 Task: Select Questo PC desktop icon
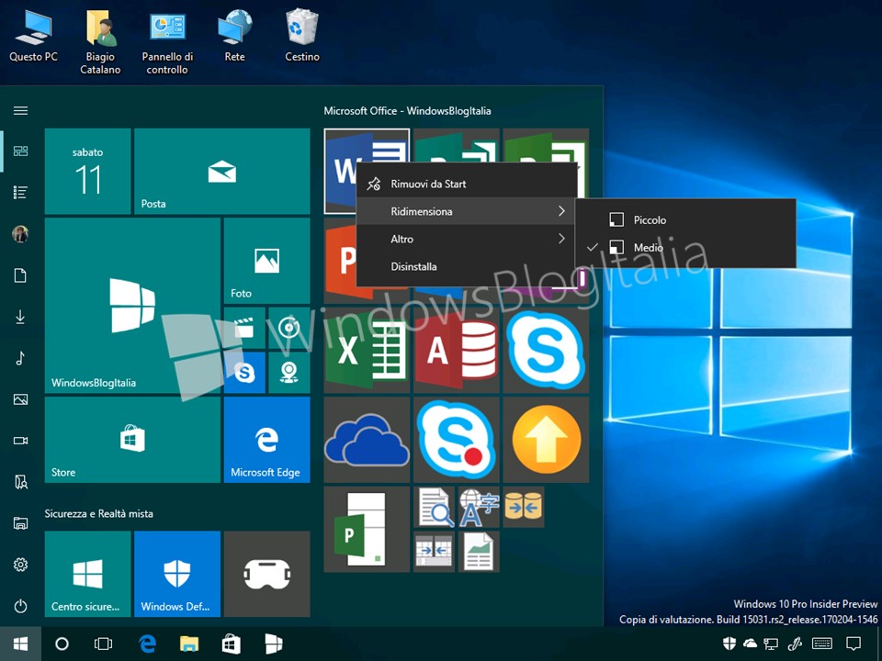(33, 35)
